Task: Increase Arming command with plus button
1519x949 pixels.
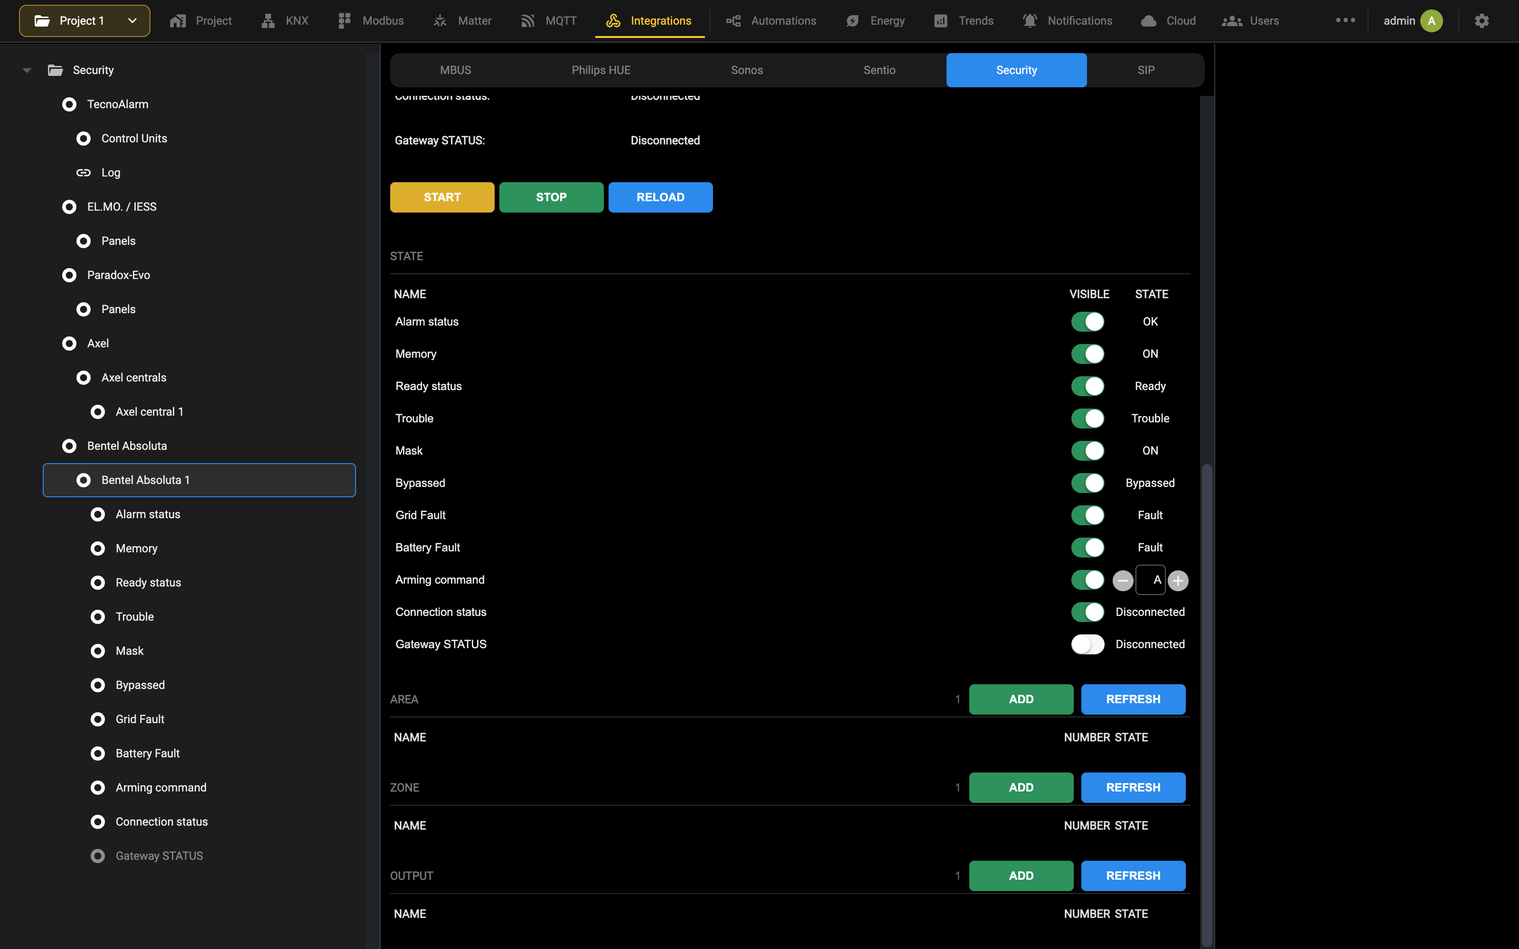Action: pyautogui.click(x=1178, y=581)
